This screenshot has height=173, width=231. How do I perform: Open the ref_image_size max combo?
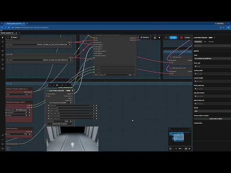pyautogui.click(x=115, y=75)
